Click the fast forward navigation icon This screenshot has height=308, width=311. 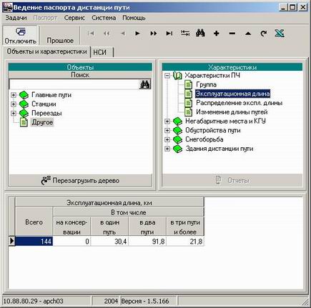point(154,34)
